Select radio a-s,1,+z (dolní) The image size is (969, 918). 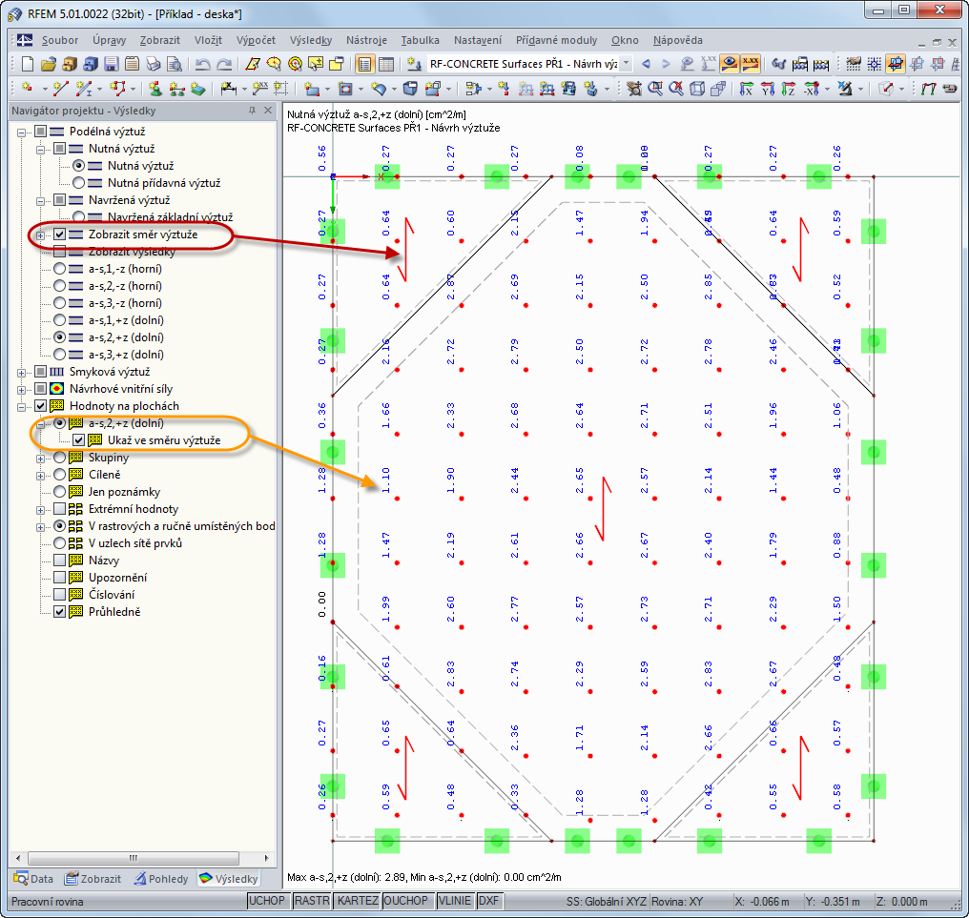pos(59,320)
